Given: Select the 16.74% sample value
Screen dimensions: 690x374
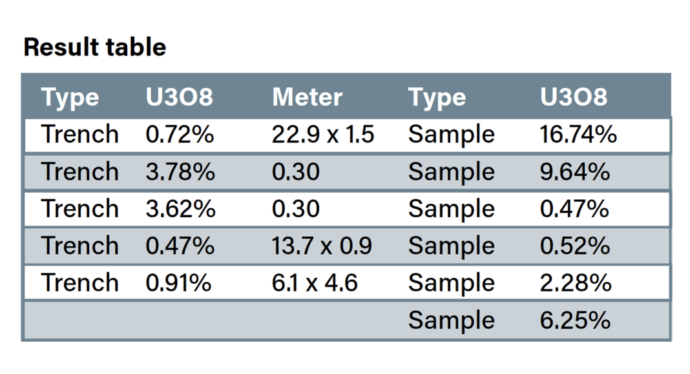Looking at the screenshot, I should (x=578, y=134).
